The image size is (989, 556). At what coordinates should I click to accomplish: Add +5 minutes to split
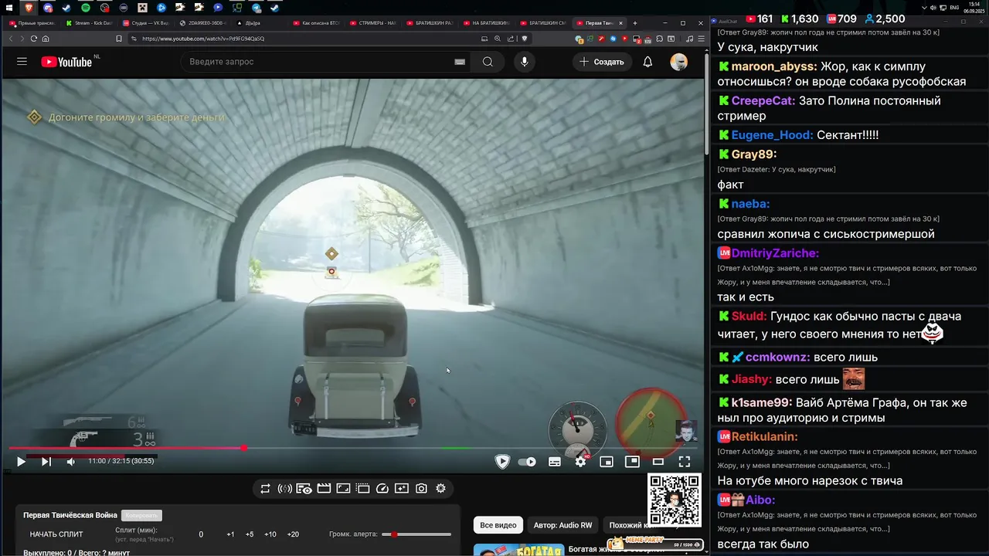[250, 534]
